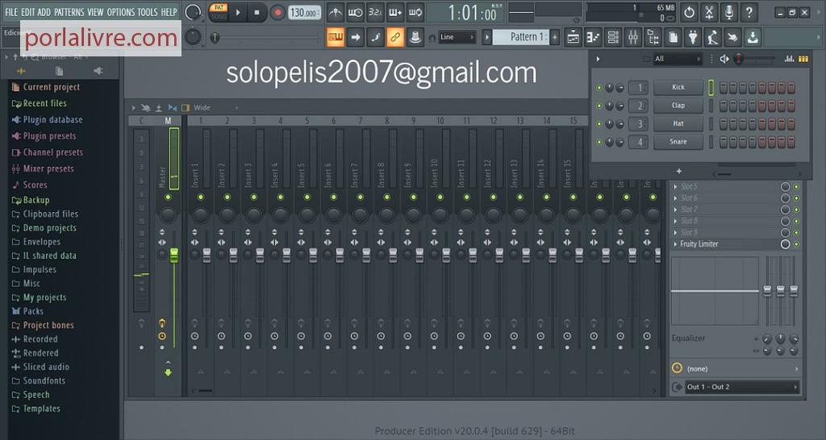Viewport: 826px width, 440px height.
Task: Open help with the question mark icon
Action: tap(749, 12)
